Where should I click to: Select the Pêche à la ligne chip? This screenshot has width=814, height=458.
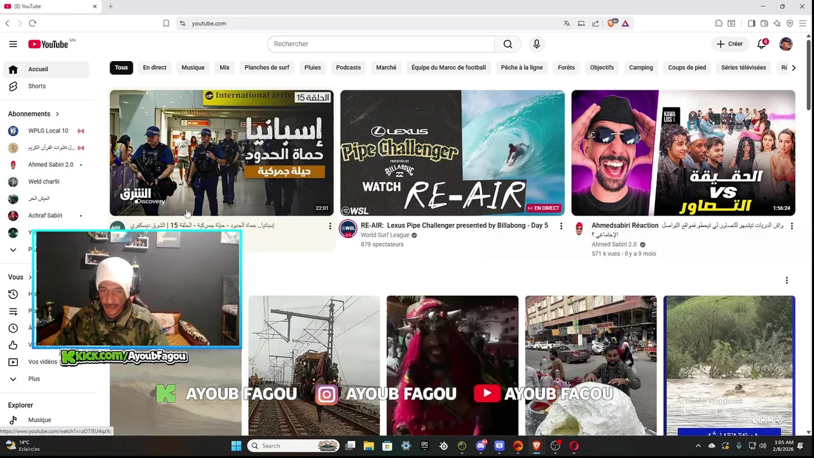click(x=522, y=67)
